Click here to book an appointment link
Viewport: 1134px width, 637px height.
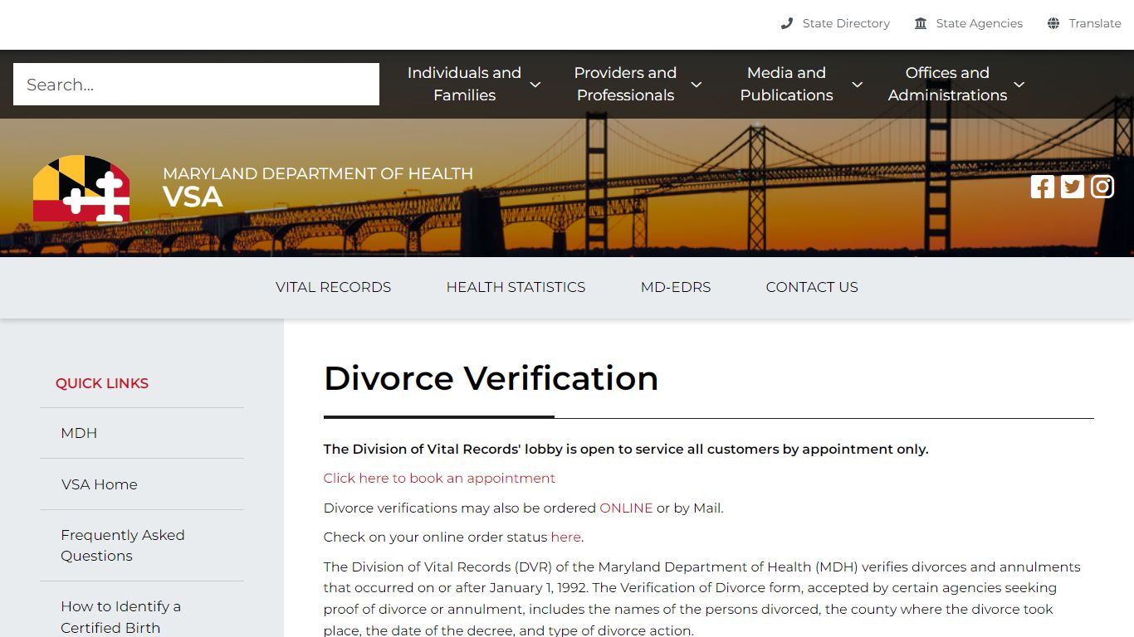pyautogui.click(x=439, y=479)
